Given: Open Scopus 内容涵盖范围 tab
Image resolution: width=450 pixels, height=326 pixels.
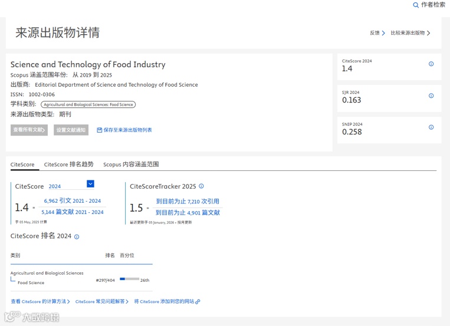Looking at the screenshot, I should [x=131, y=164].
